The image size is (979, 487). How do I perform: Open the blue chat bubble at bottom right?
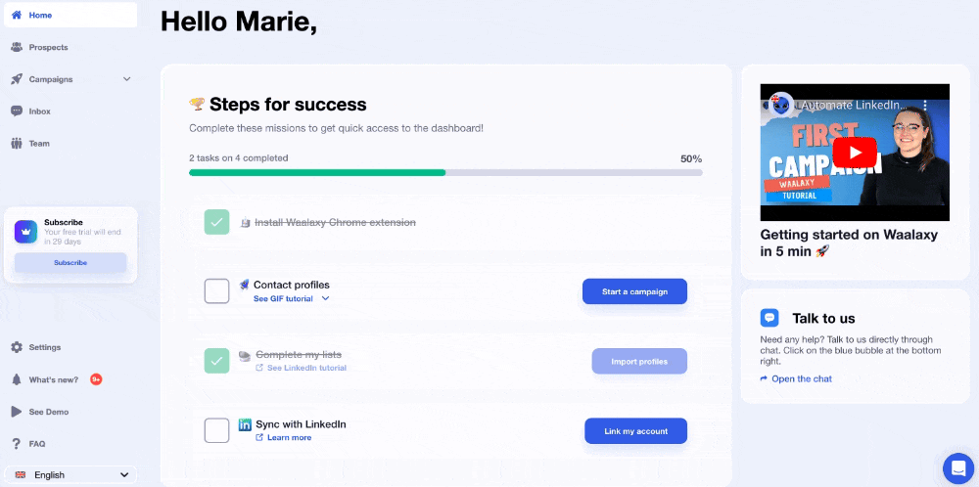click(x=957, y=467)
